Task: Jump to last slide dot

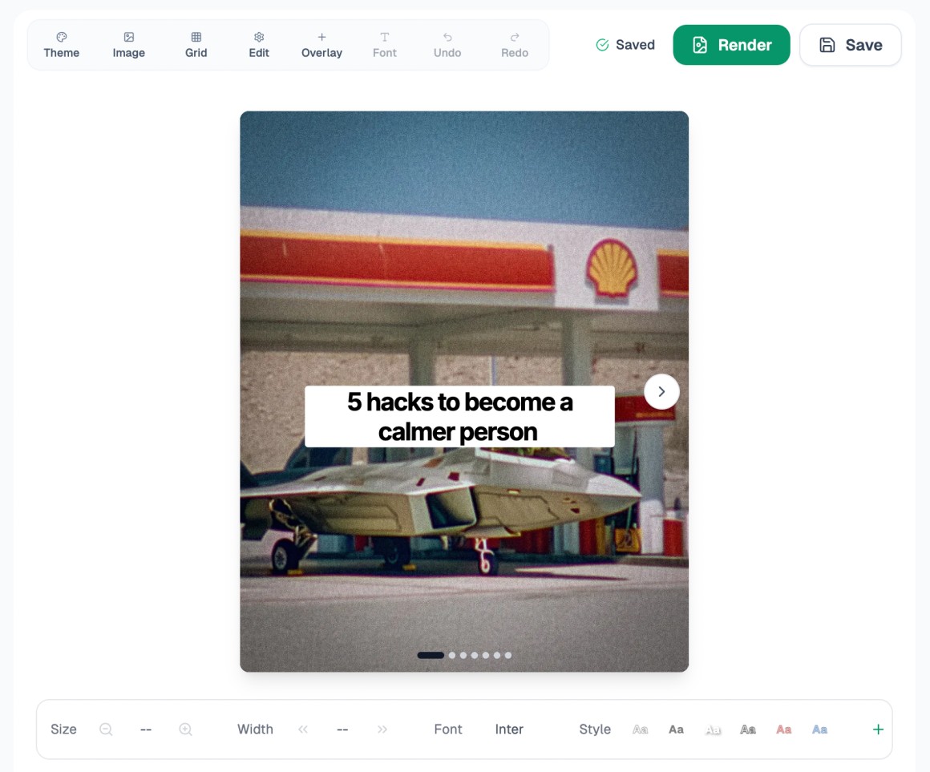Action: point(508,655)
